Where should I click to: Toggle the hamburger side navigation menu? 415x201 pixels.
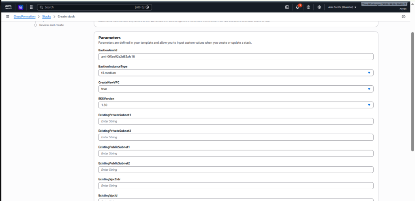[8, 16]
